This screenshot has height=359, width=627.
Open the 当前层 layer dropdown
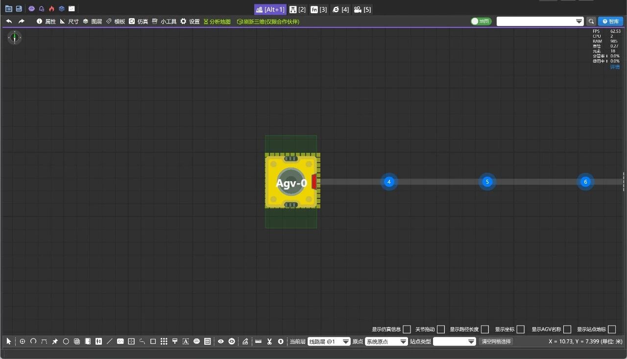329,341
